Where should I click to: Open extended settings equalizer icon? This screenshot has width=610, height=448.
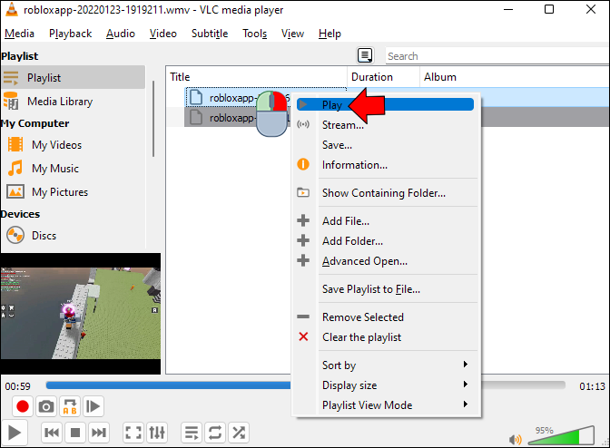coord(157,433)
